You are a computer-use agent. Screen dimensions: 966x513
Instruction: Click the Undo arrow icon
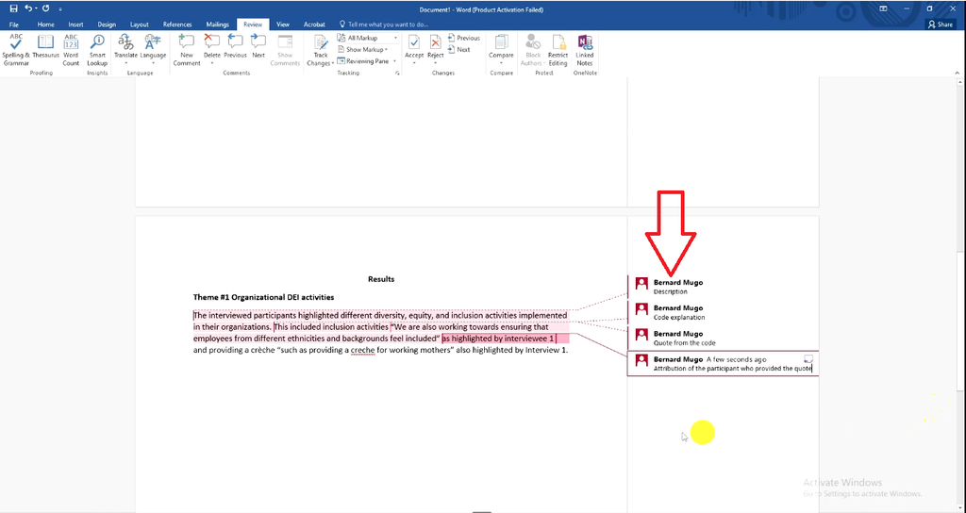pos(27,8)
